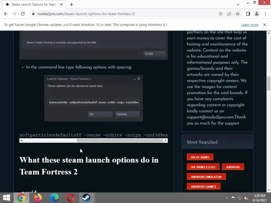
Task: Close the Steam Launch Options tab
Action: pos(61,4)
